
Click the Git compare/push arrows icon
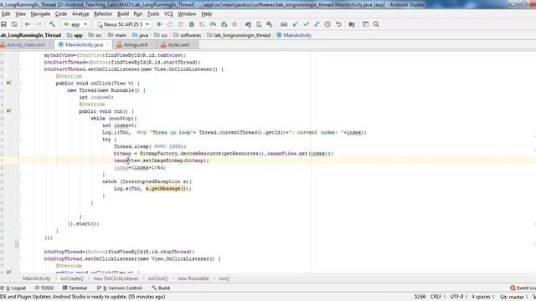pos(317,24)
